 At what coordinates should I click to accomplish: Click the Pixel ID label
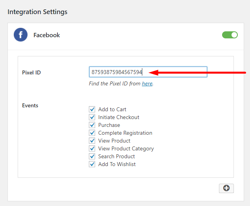pos(31,72)
